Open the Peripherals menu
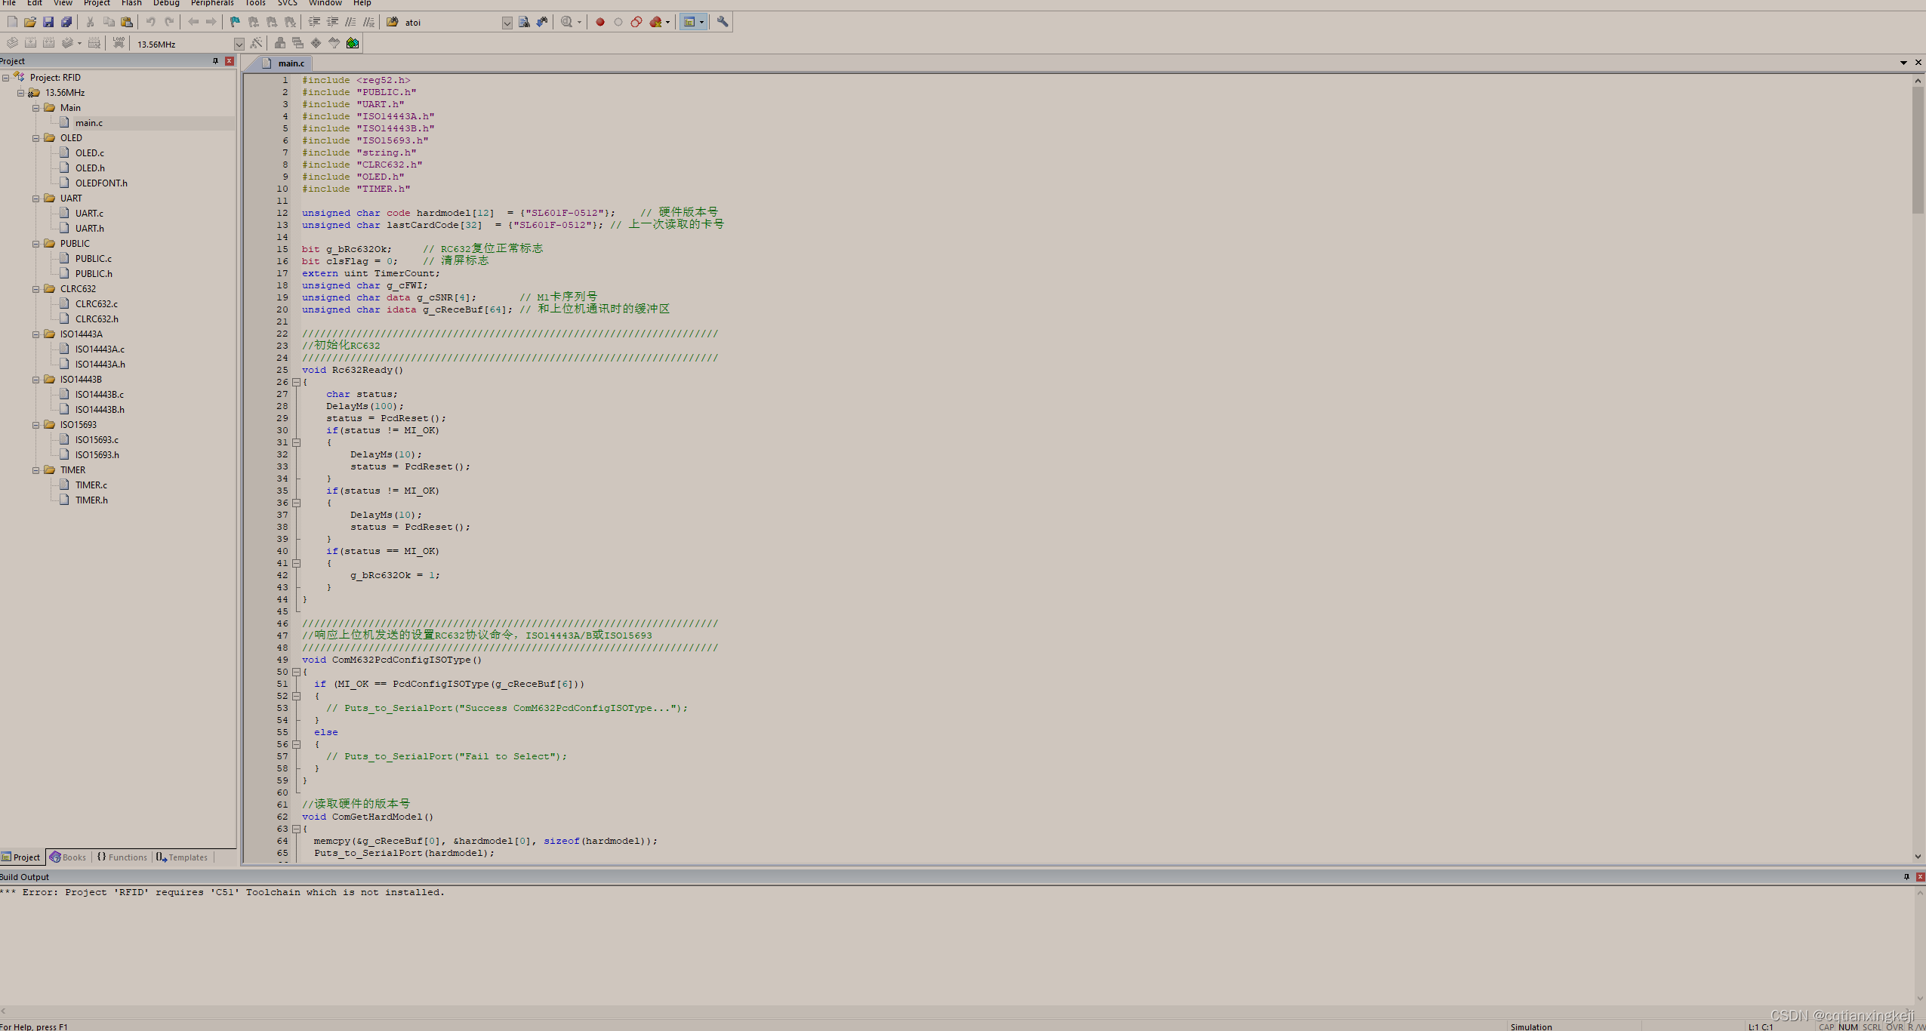Screen dimensions: 1926x1031 (212, 3)
